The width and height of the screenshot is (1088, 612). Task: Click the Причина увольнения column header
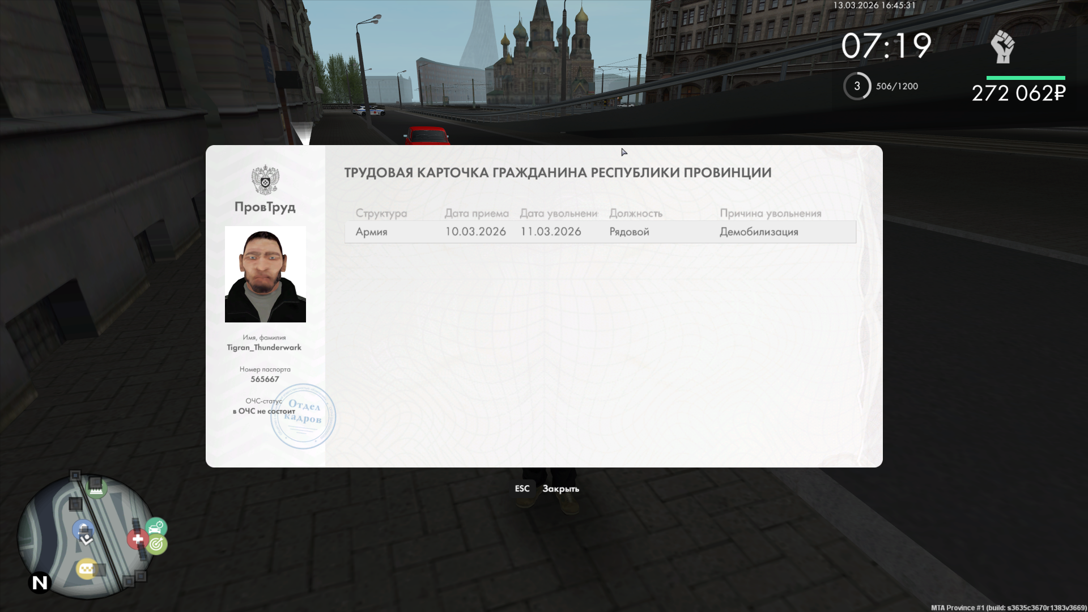click(x=770, y=214)
